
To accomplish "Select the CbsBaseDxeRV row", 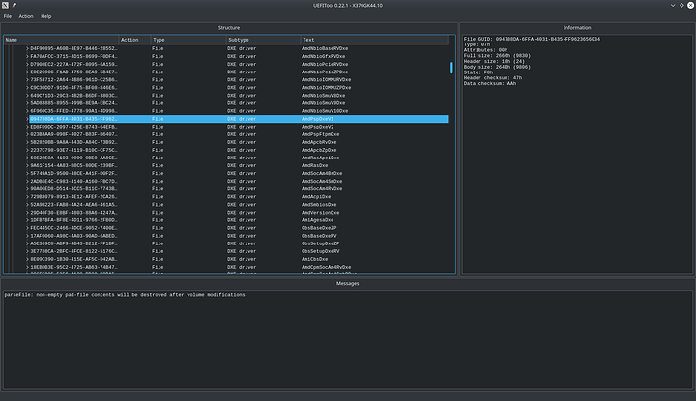I will point(239,236).
